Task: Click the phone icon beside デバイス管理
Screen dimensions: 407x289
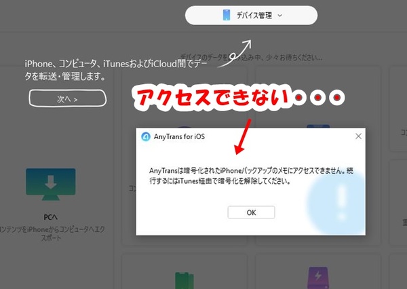Action: (227, 15)
